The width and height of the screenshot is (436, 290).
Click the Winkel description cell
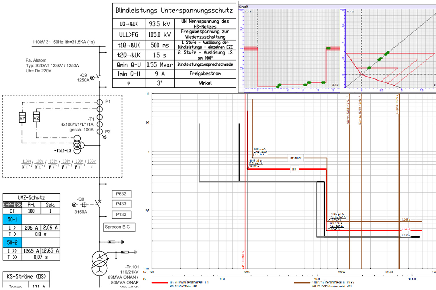tap(205, 83)
